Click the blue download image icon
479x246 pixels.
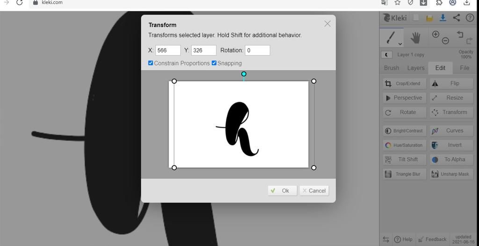[443, 18]
